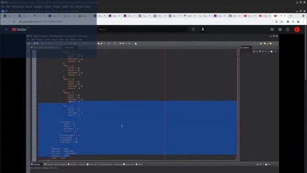Open Pydev menu in background Eclipse window

click(x=65, y=7)
